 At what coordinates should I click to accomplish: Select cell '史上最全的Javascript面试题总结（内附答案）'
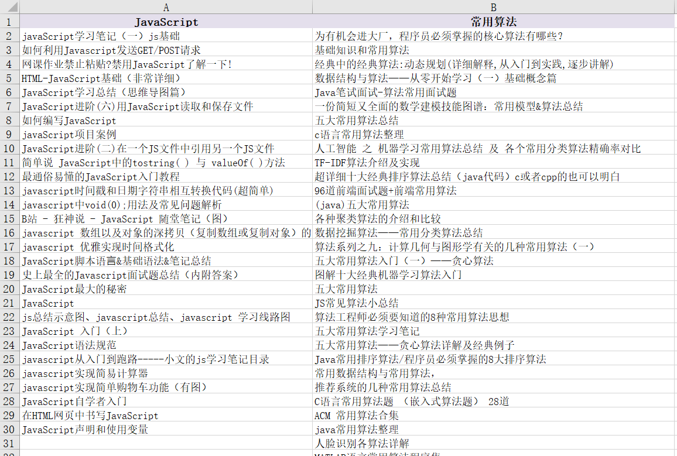point(166,275)
